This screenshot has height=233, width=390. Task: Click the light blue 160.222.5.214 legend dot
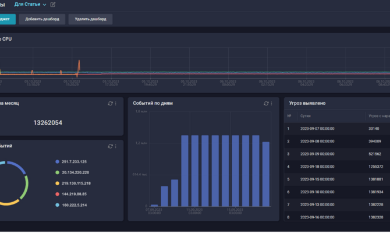click(x=57, y=205)
